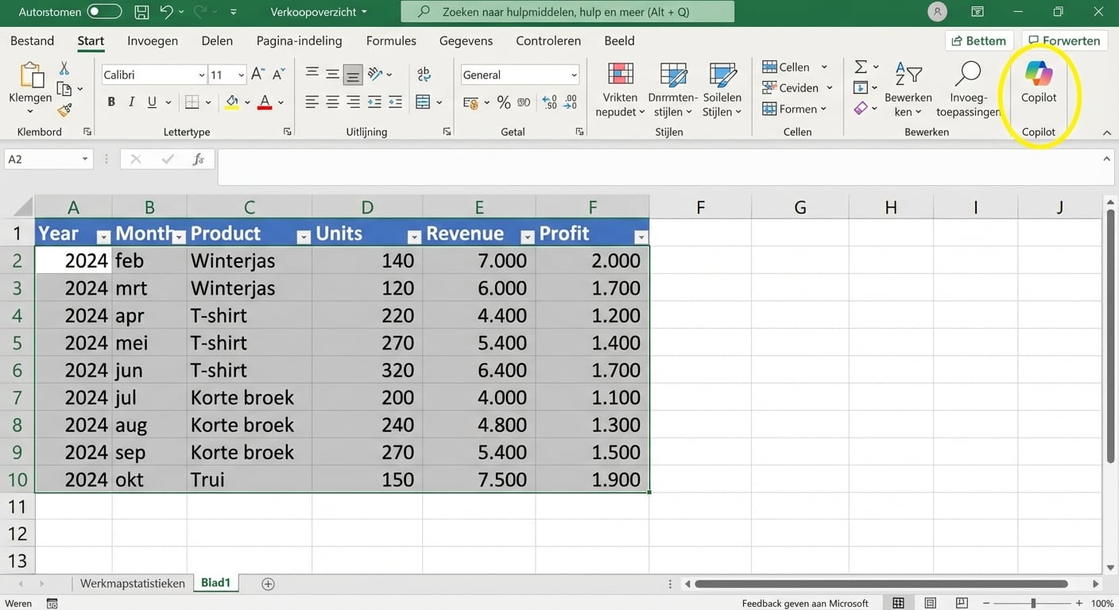Toggle bold formatting
1119x610 pixels.
(x=110, y=102)
